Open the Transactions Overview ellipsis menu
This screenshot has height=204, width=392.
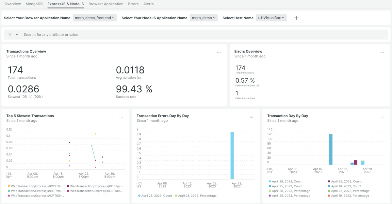tap(219, 53)
